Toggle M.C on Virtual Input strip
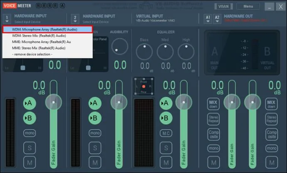This screenshot has width=287, height=173. [x=166, y=133]
